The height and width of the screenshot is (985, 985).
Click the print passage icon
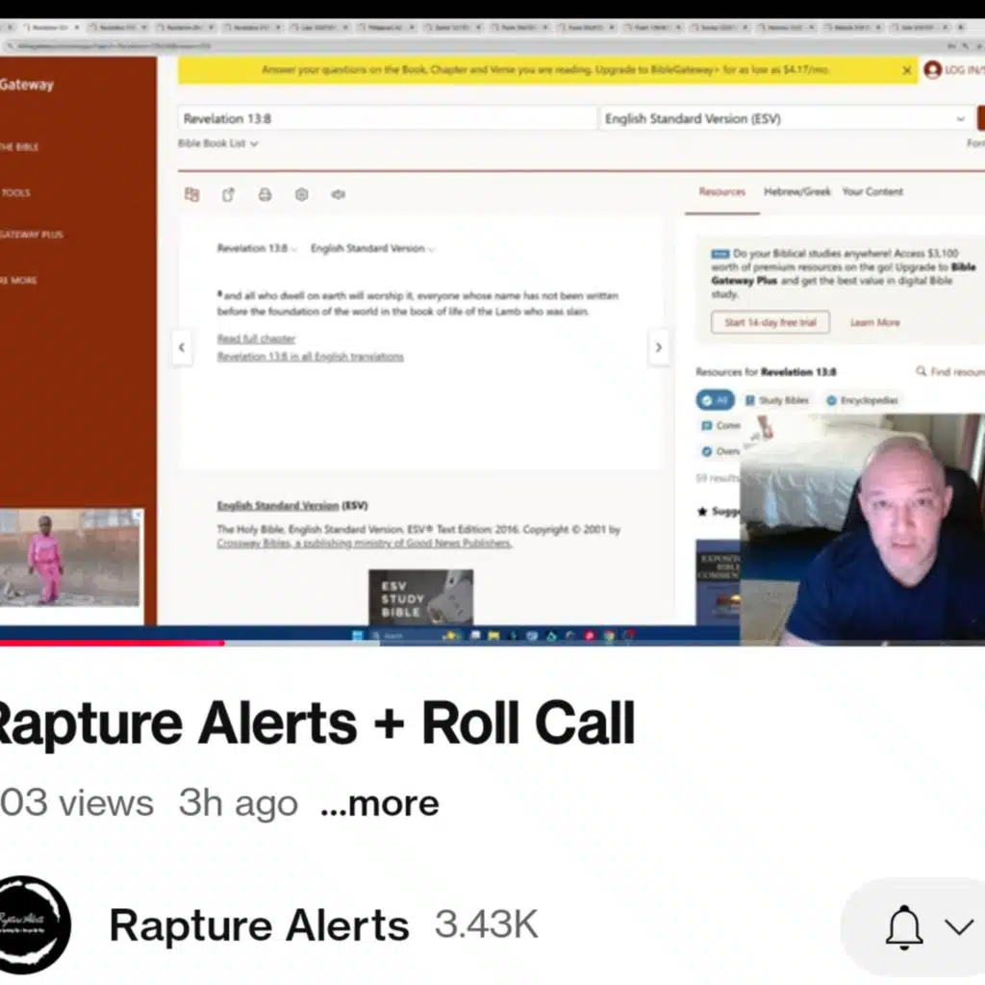click(265, 194)
